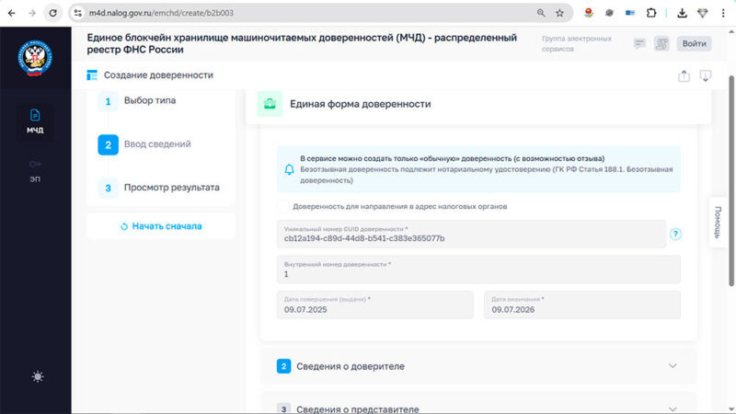Go to step 1 Выбор типа

tap(136, 101)
